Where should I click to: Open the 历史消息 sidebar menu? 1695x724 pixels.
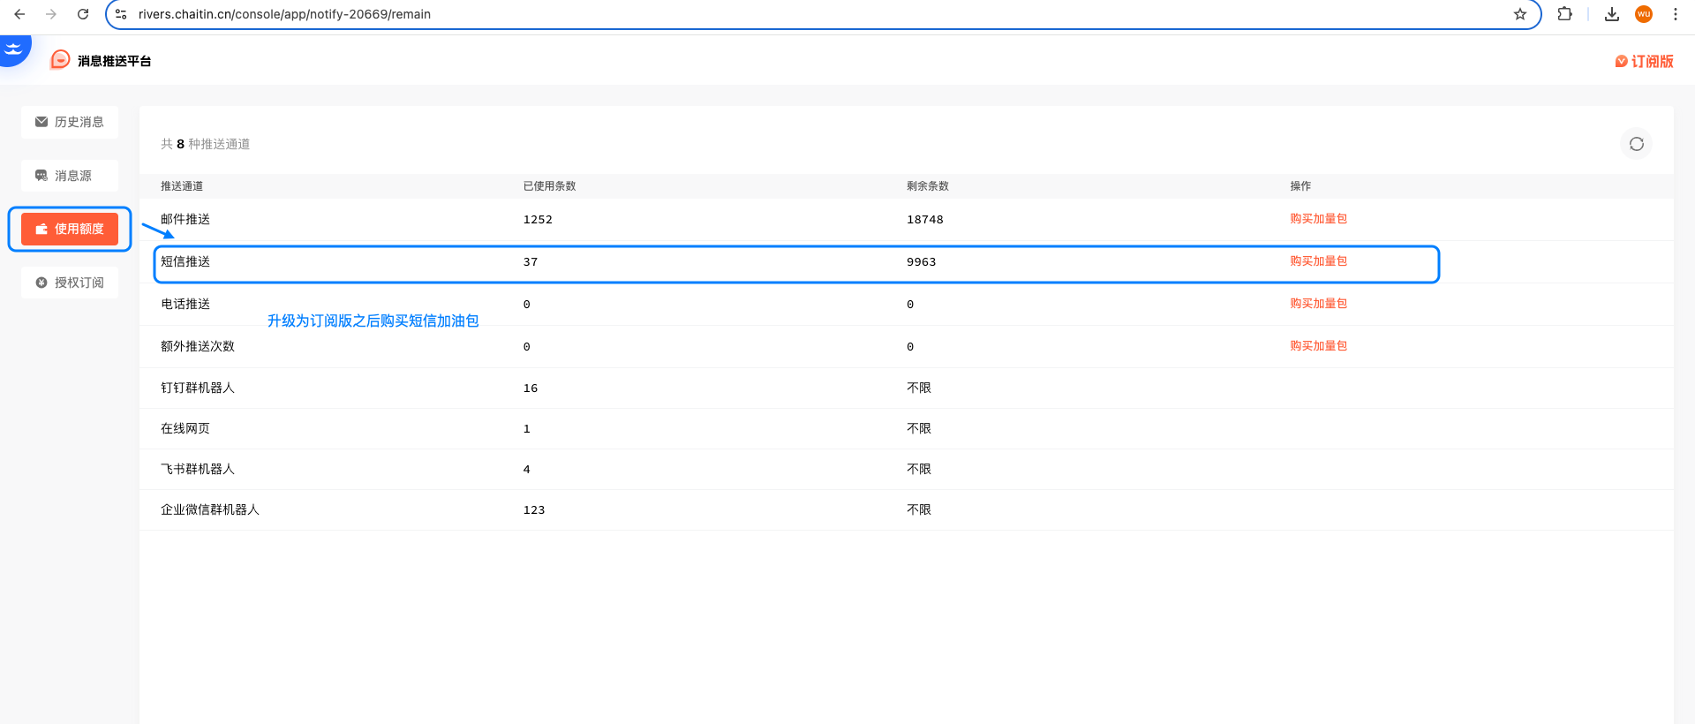tap(70, 122)
